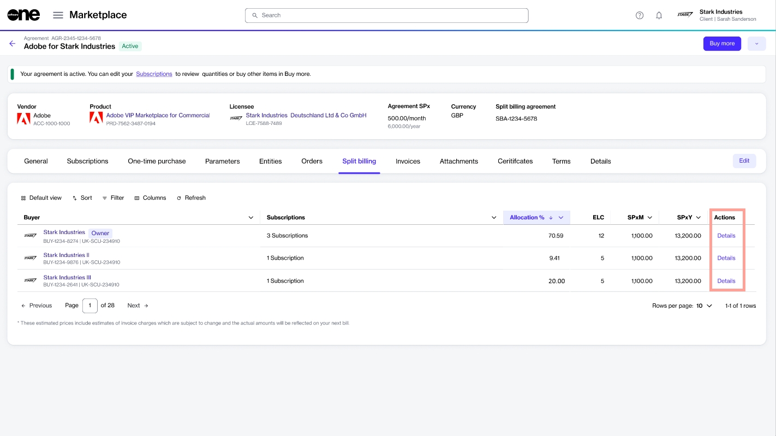Open Details for Stark Industries II

click(726, 258)
